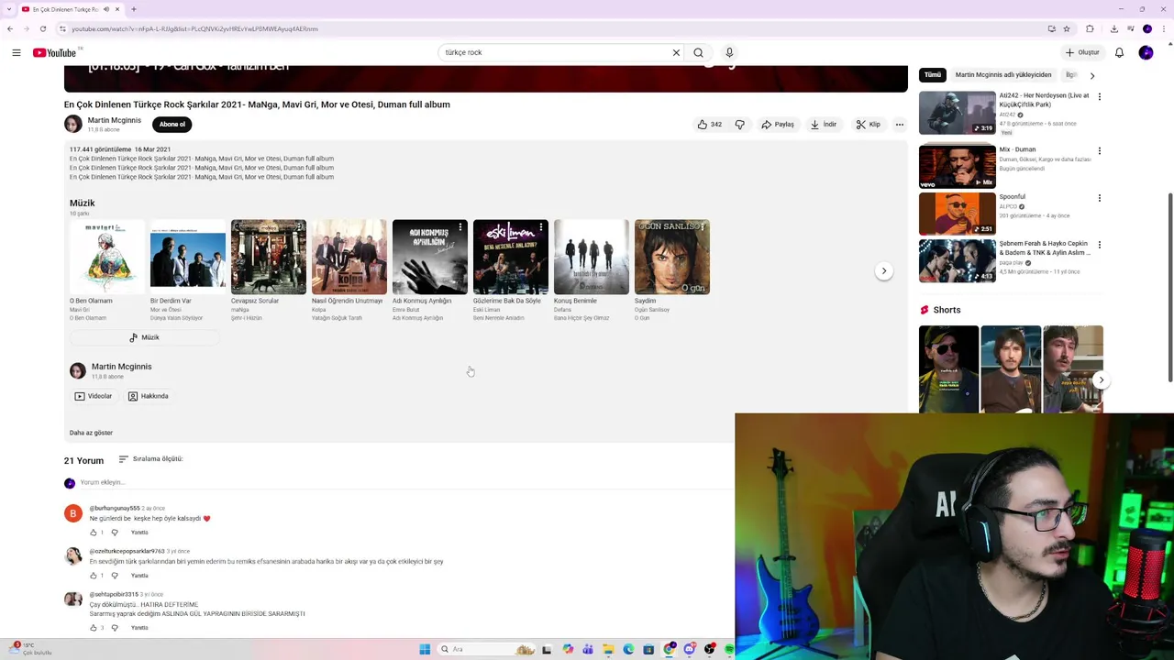Go to YouTube home via logo
This screenshot has height=660, width=1174.
click(x=57, y=52)
